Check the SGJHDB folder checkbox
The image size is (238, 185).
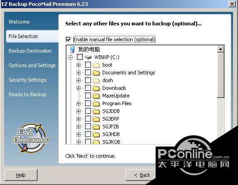pyautogui.click(x=88, y=134)
